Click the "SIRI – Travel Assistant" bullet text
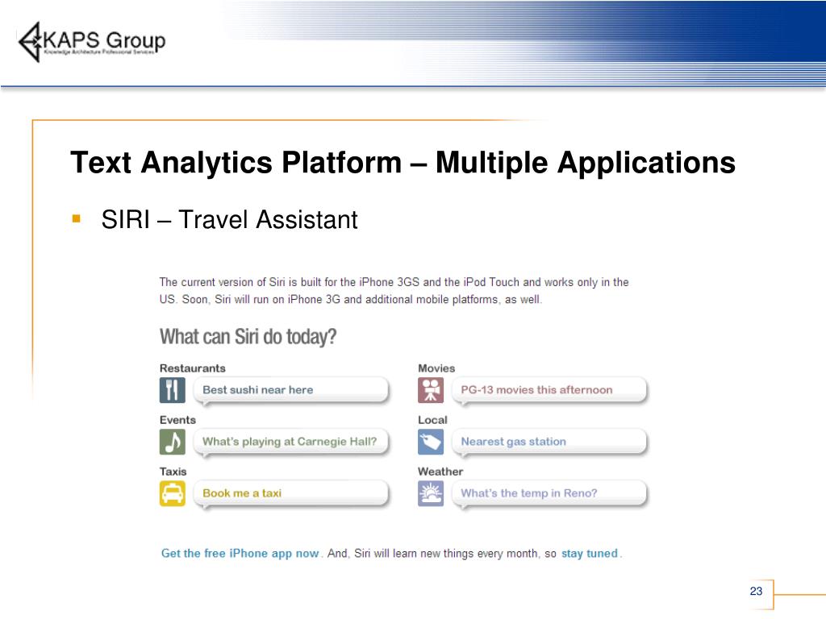 pyautogui.click(x=229, y=219)
